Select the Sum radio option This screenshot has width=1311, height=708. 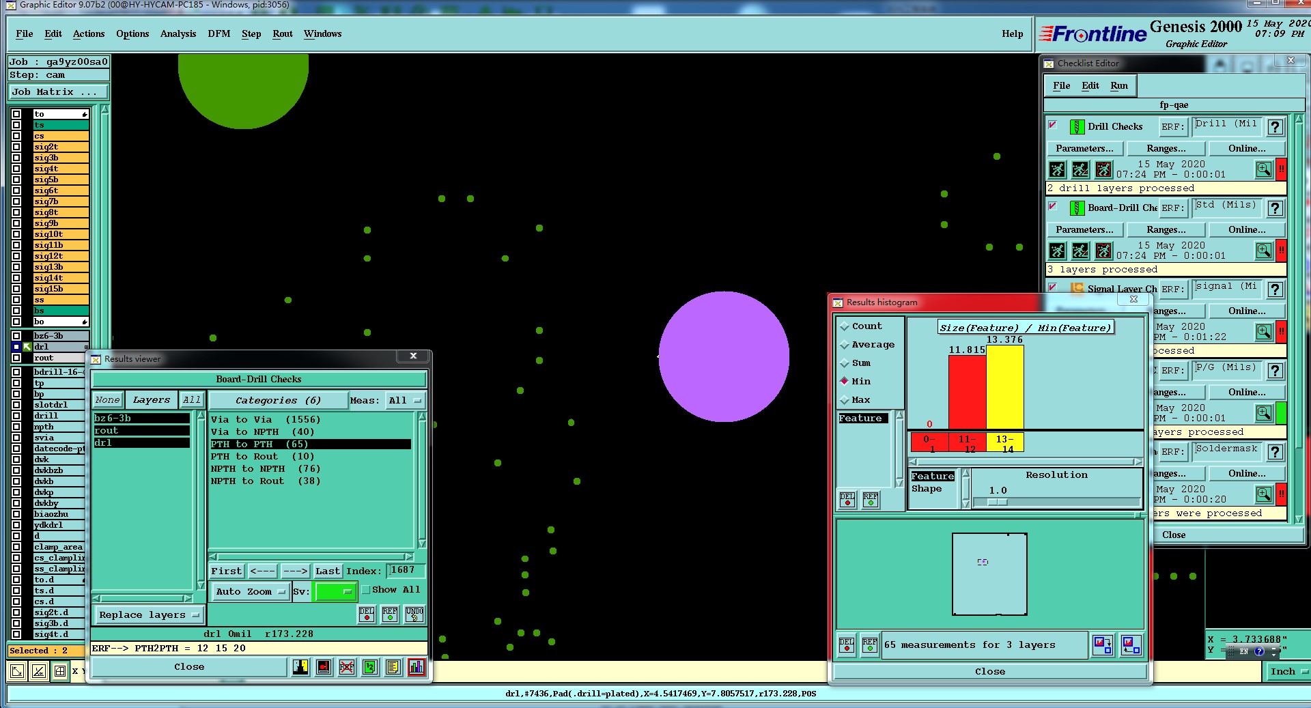click(x=845, y=363)
